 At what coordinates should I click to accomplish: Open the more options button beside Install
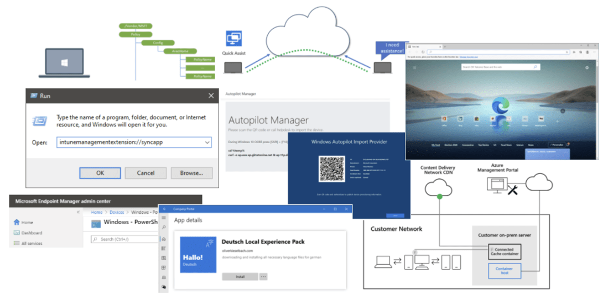coord(263,277)
